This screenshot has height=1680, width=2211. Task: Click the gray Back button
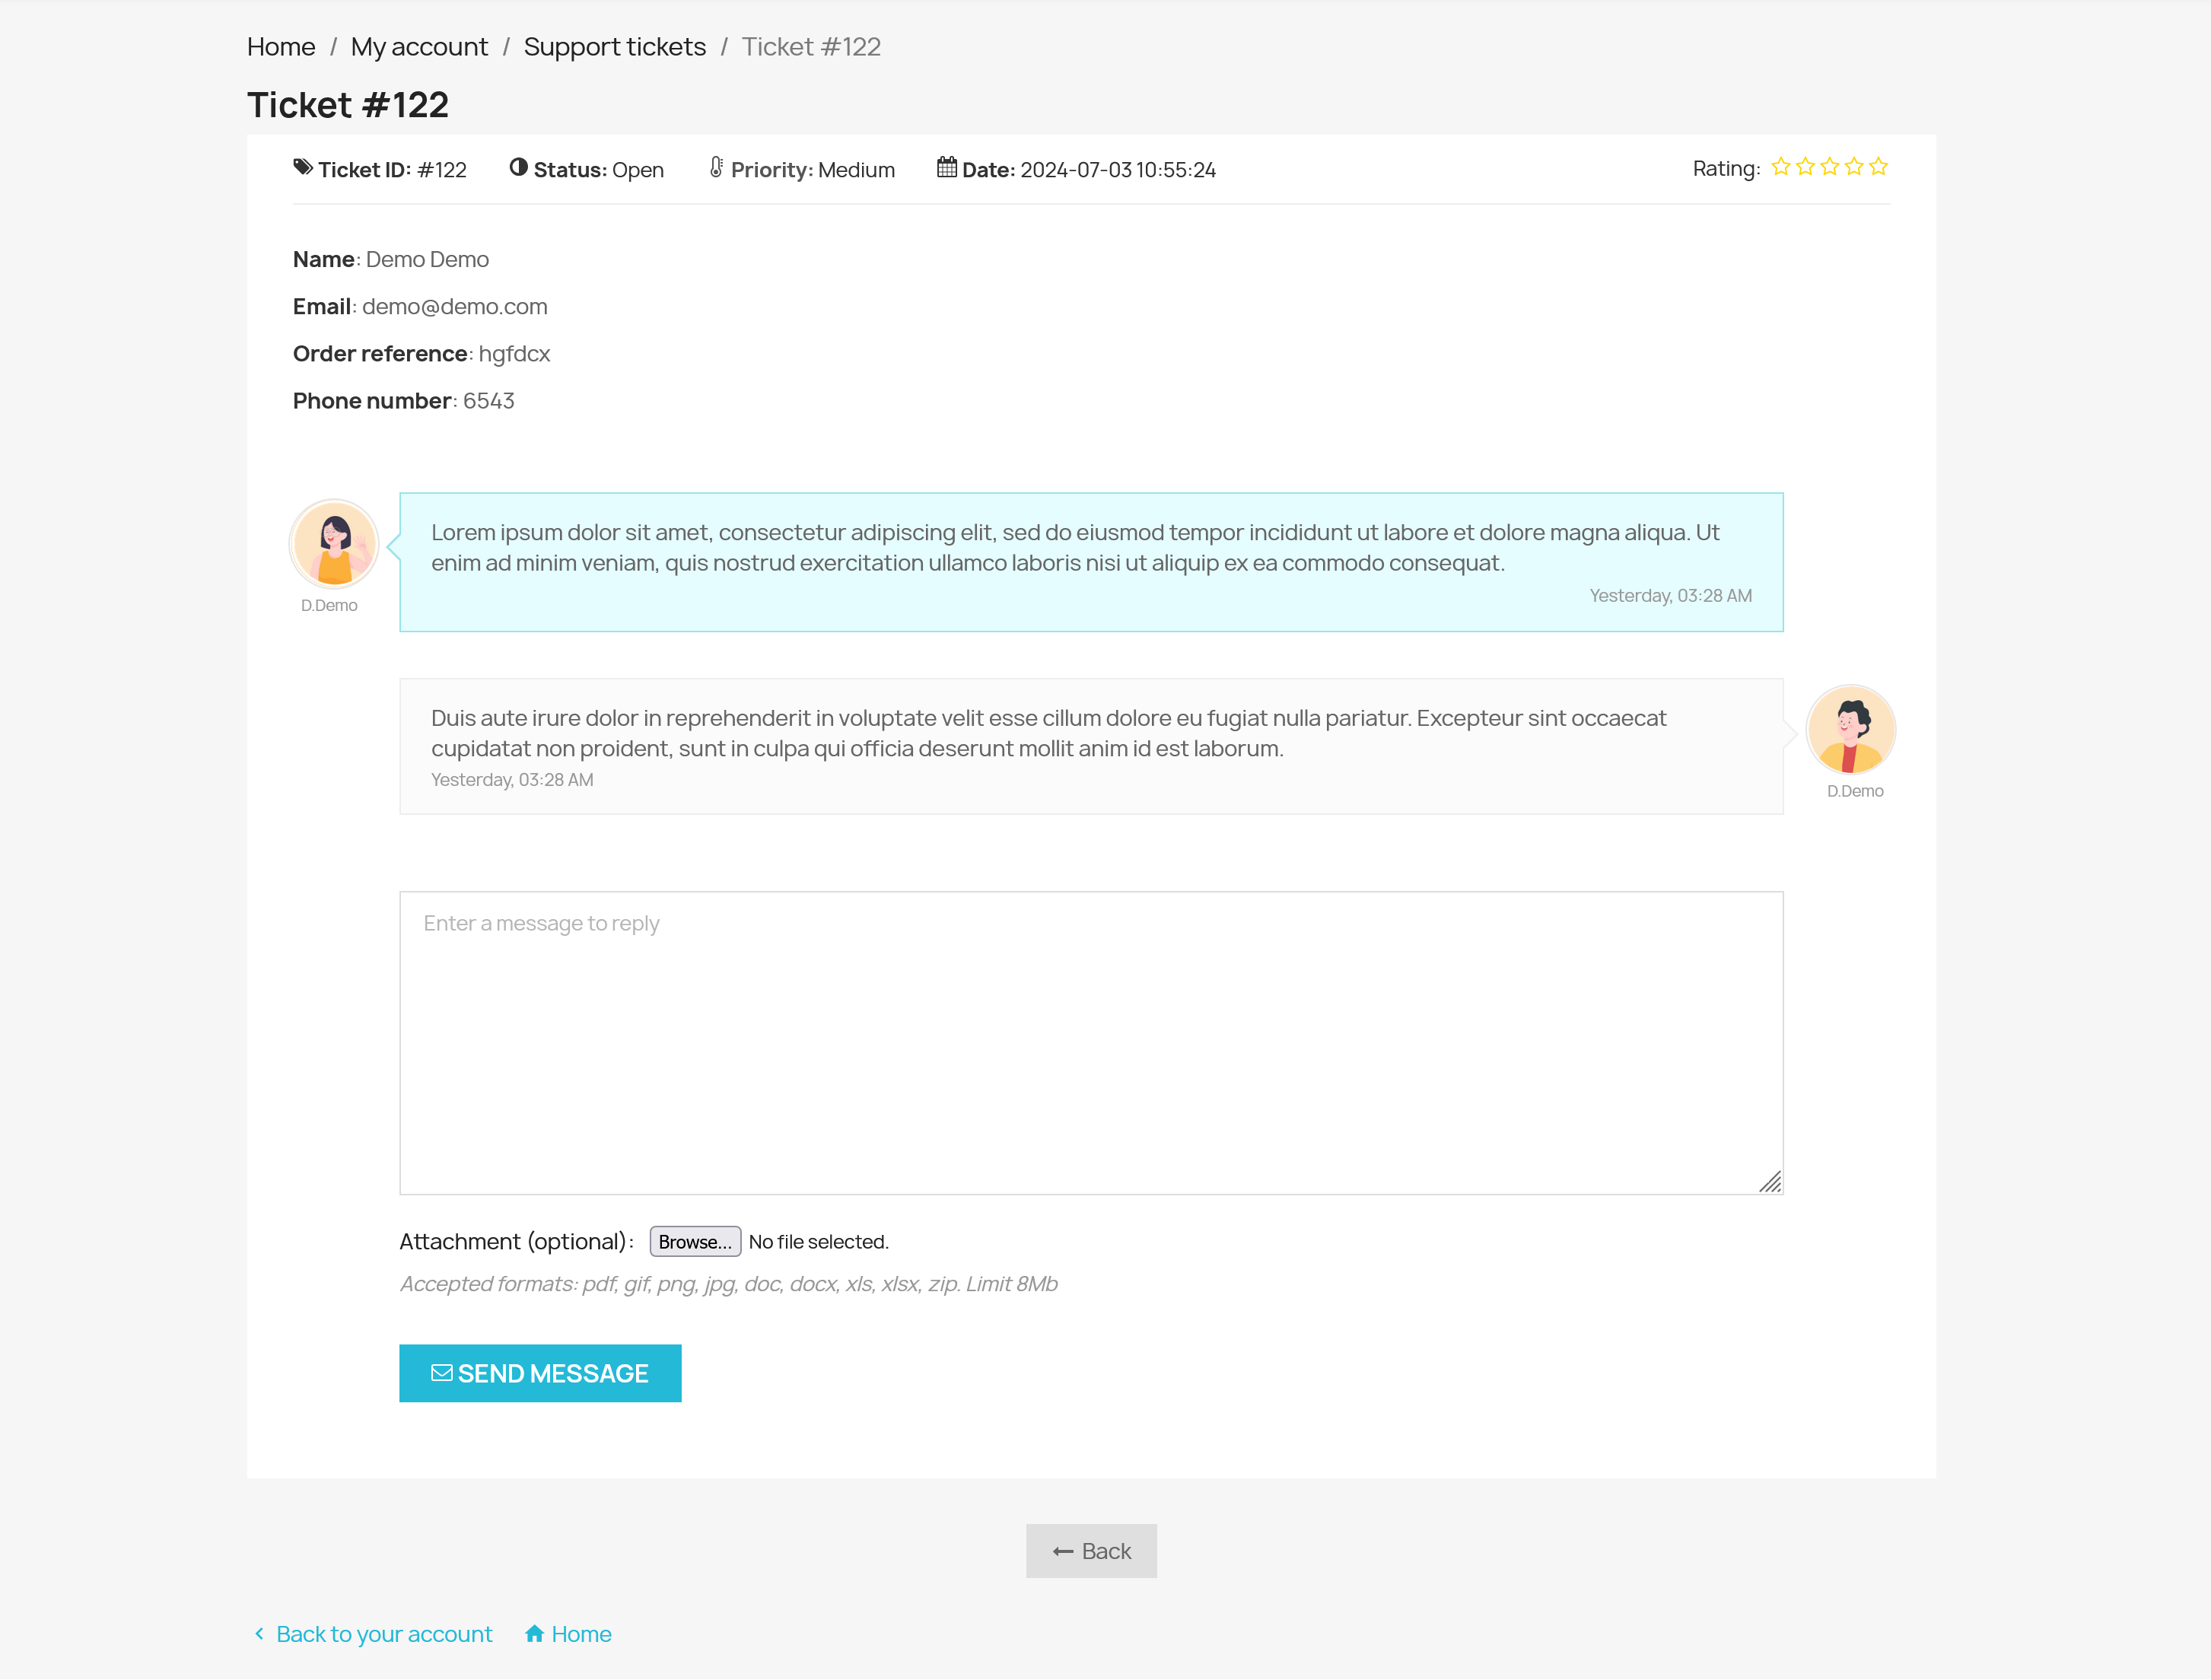[x=1091, y=1551]
